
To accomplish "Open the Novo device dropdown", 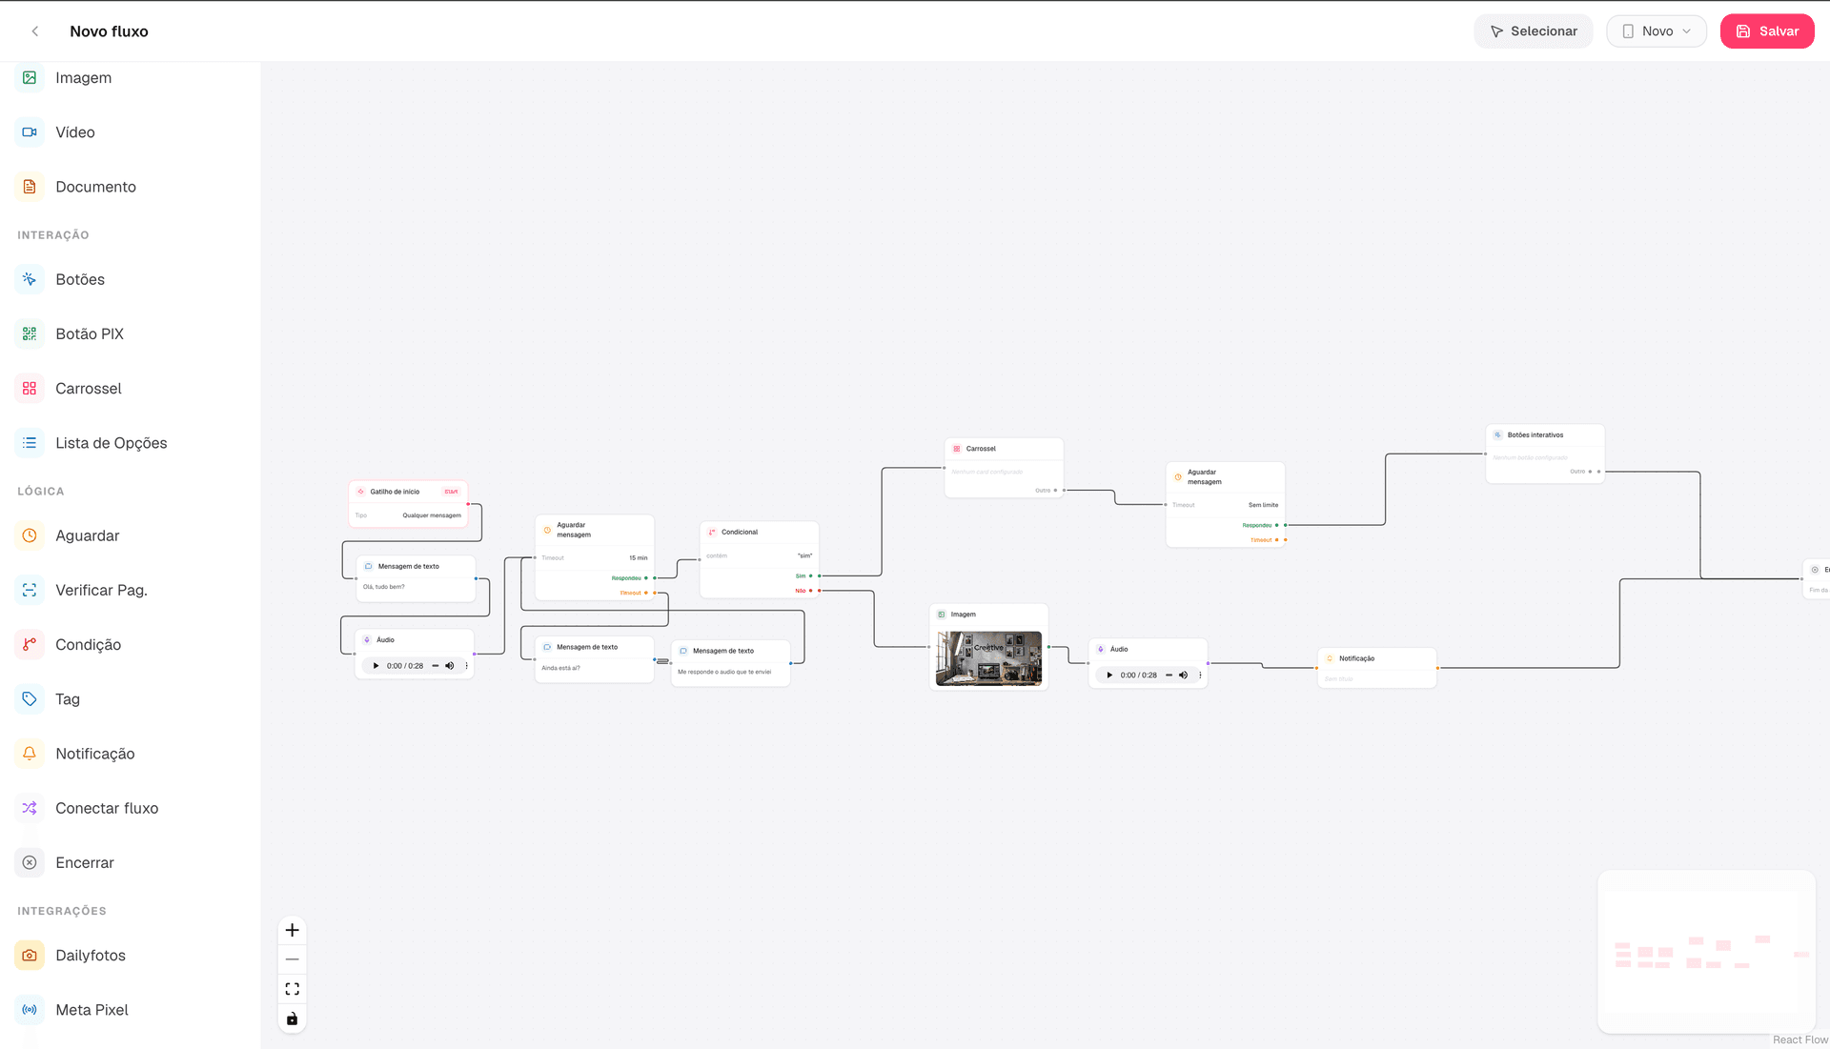I will tap(1657, 31).
